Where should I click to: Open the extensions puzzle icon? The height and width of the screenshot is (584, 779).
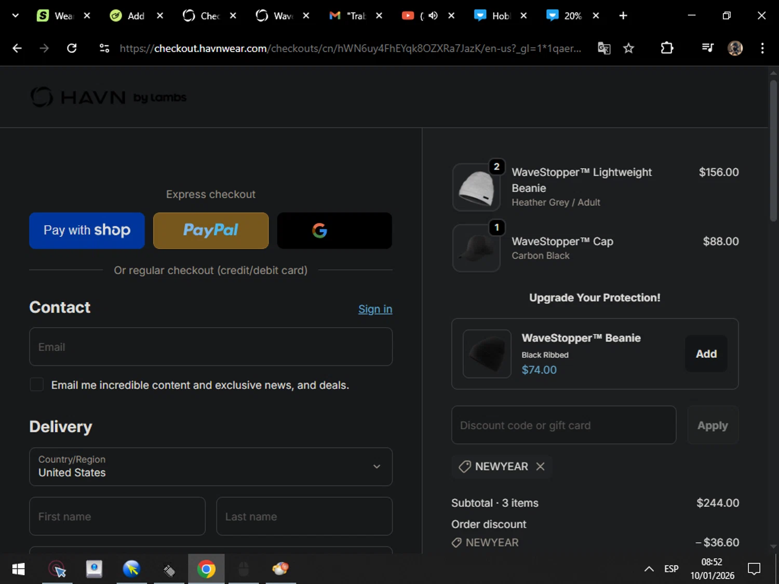(667, 48)
